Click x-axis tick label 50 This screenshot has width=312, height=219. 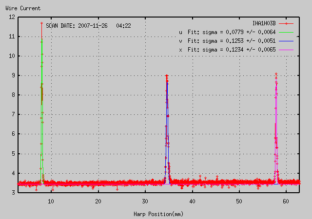(239, 201)
